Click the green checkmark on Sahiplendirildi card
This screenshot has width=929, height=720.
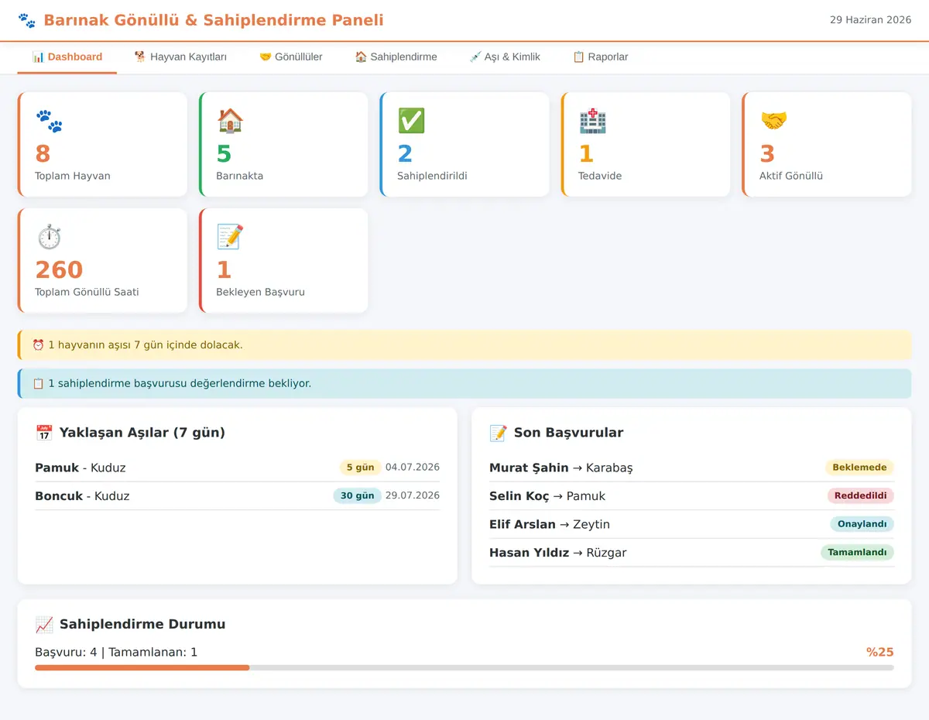pos(411,121)
